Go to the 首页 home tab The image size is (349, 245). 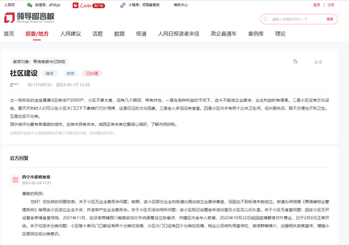9,34
